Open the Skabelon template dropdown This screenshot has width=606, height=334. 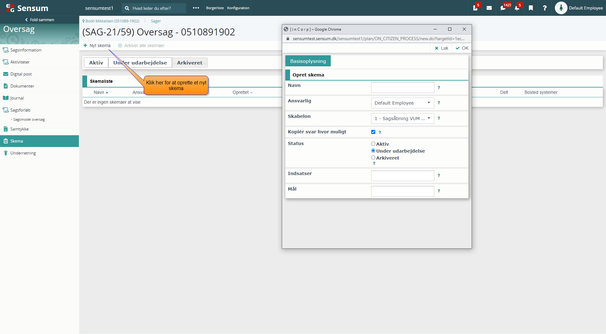click(402, 118)
